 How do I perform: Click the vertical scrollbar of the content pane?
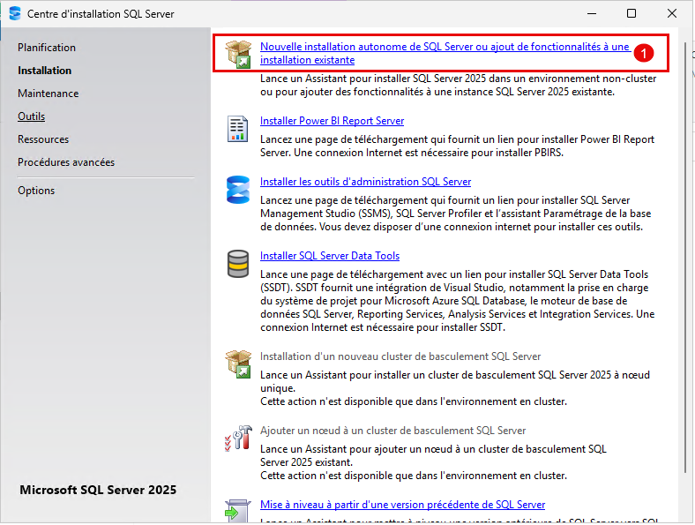click(x=686, y=257)
